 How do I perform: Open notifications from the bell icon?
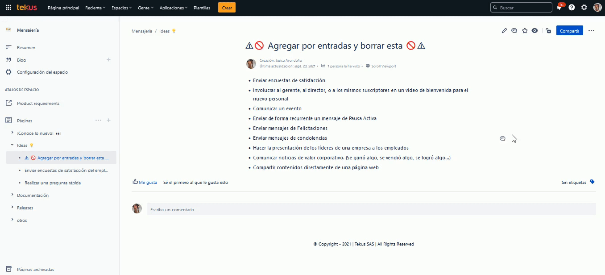coord(559,8)
